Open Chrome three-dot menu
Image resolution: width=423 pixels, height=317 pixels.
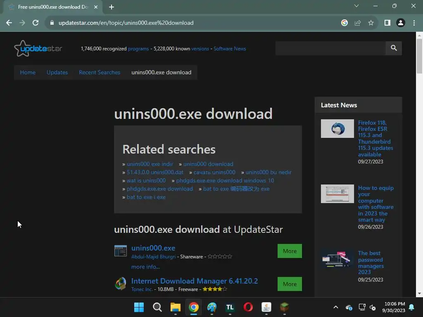tap(414, 23)
